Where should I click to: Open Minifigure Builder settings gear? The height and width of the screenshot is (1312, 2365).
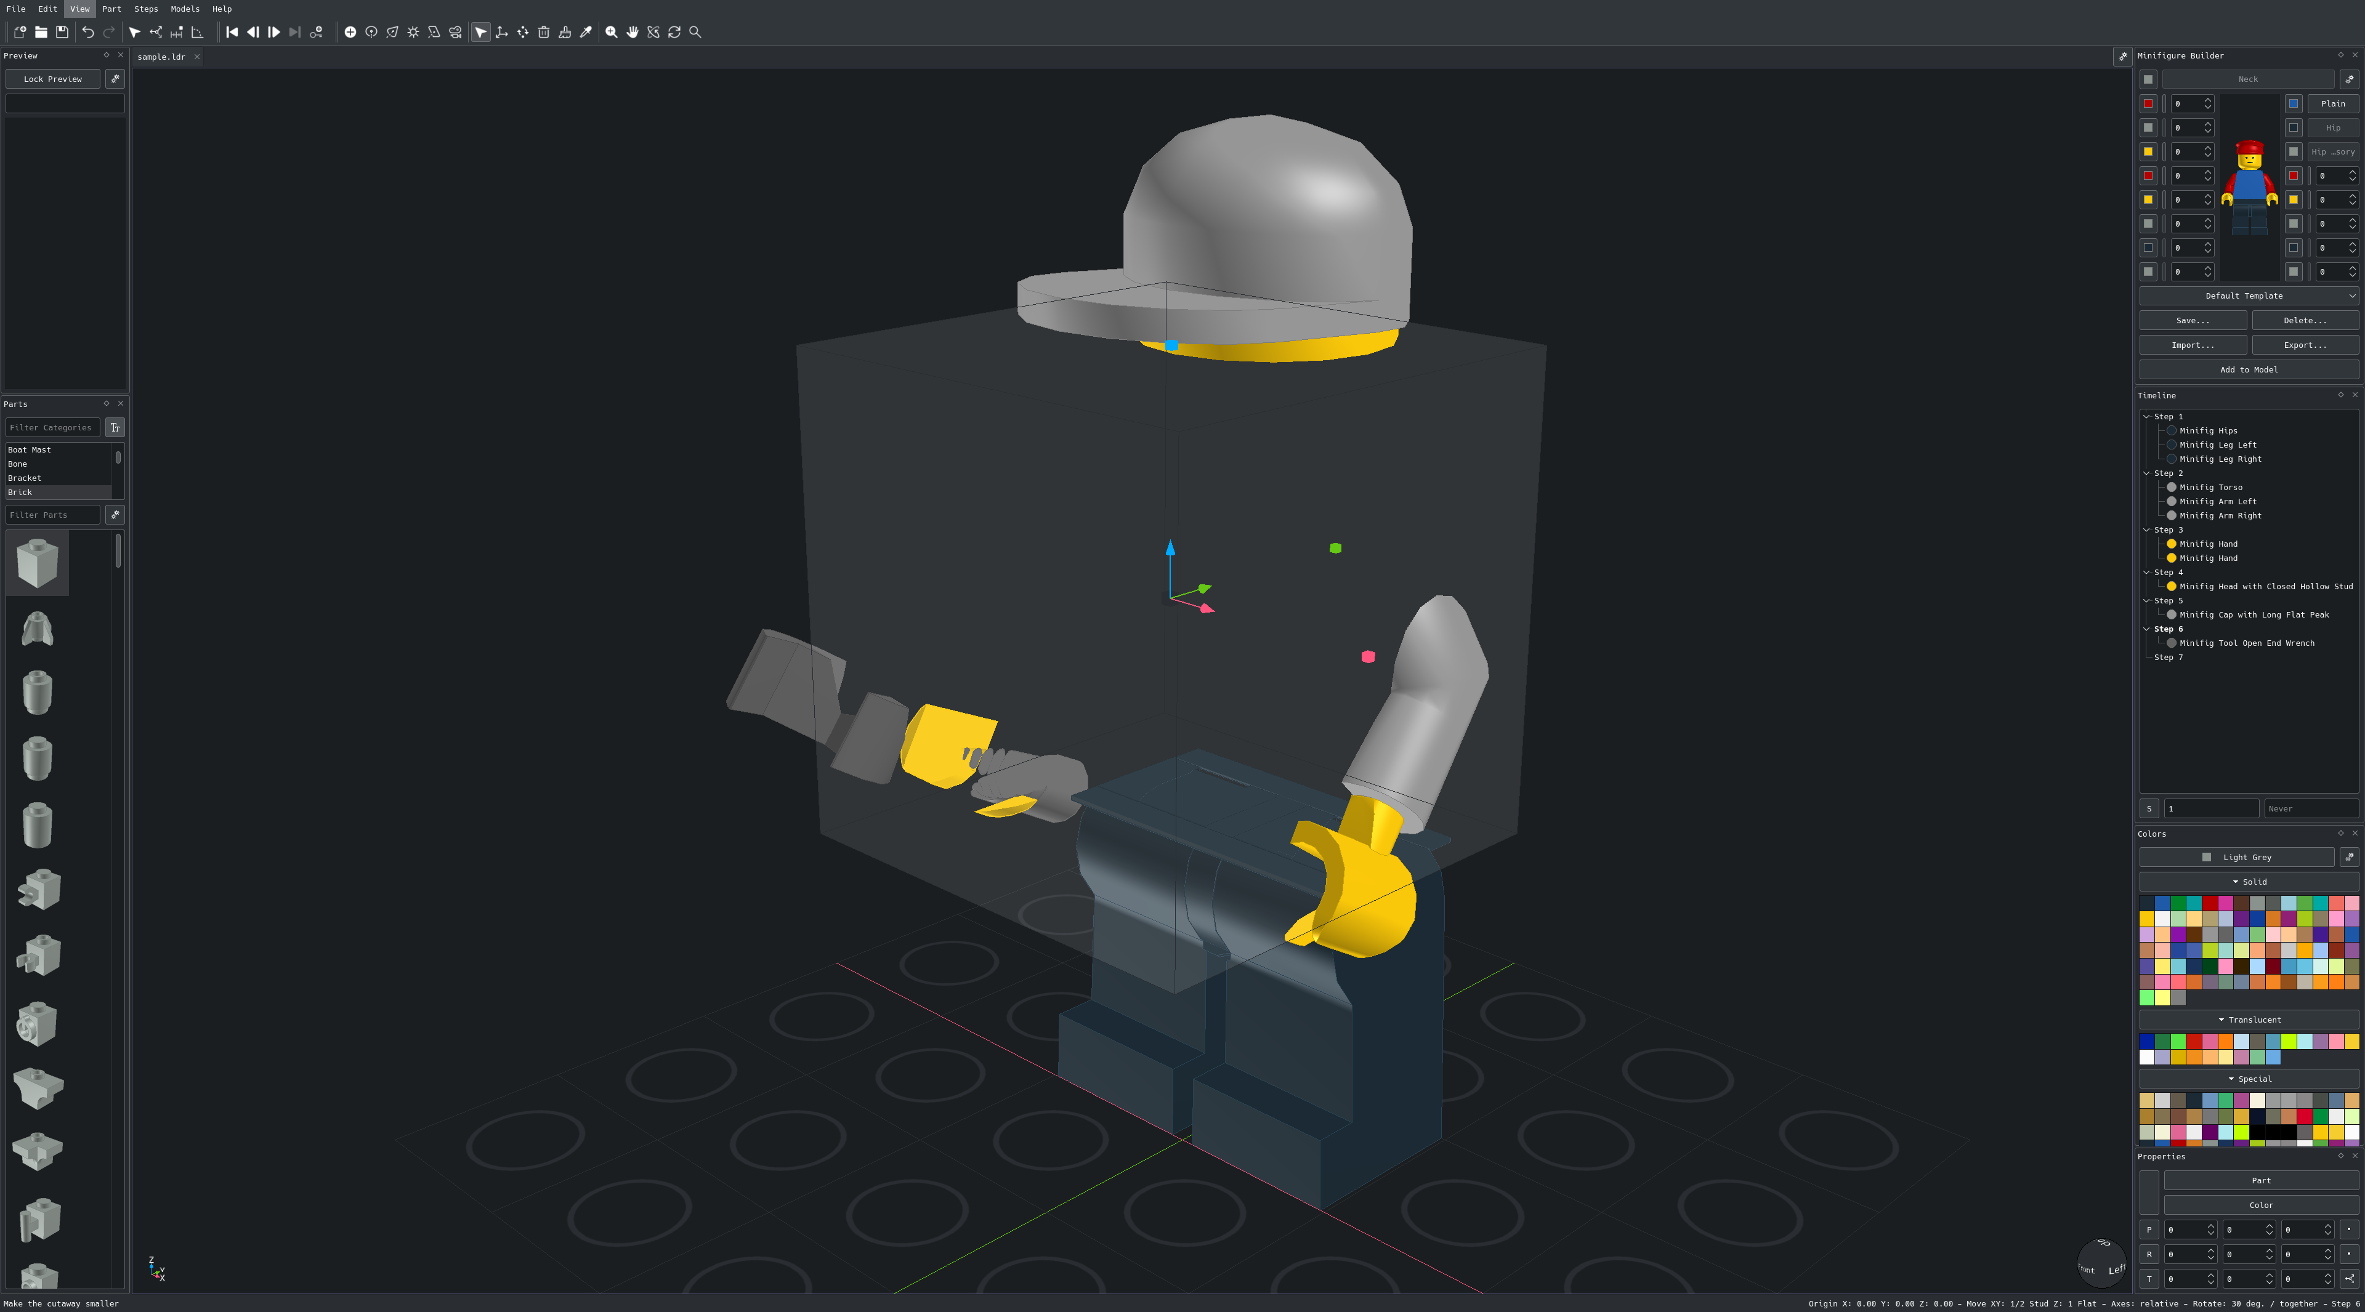point(2348,79)
